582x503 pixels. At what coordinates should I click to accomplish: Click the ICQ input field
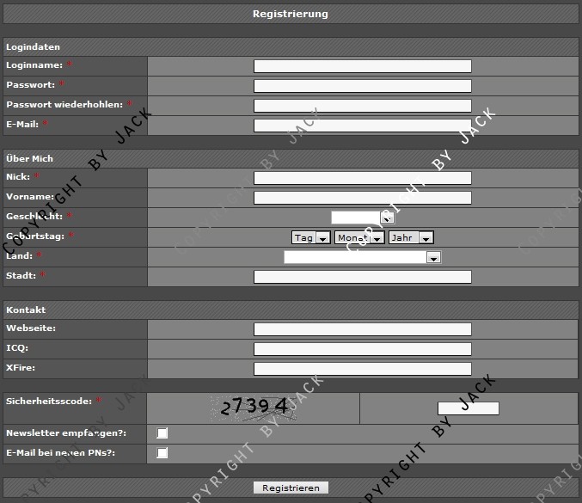click(362, 349)
